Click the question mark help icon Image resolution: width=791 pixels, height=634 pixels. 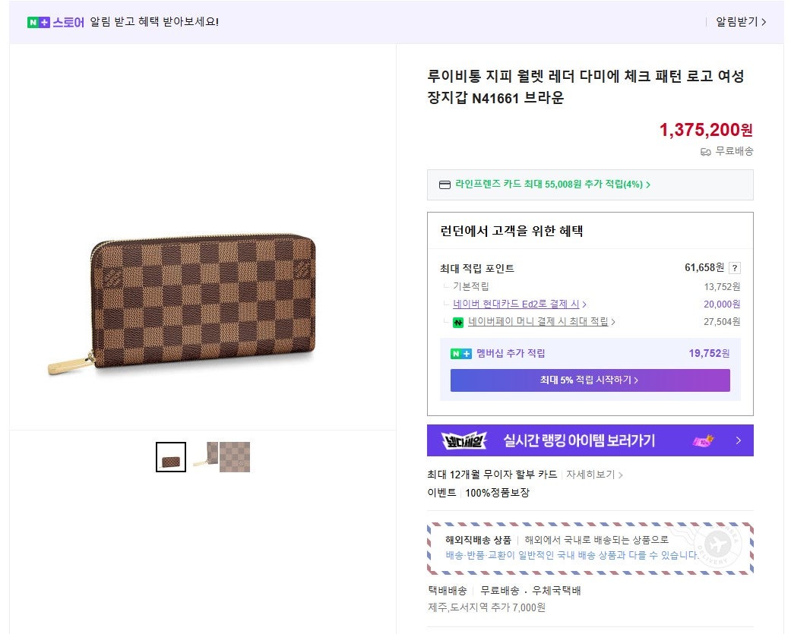(x=734, y=268)
